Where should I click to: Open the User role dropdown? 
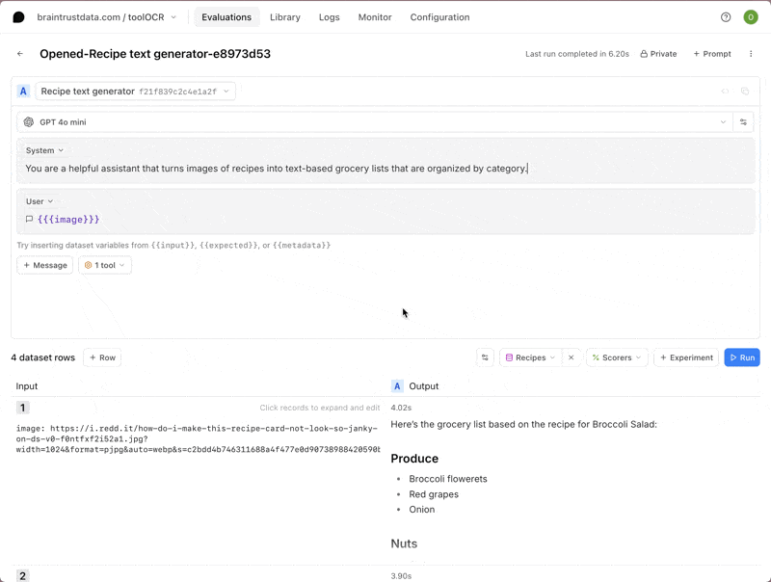pos(40,201)
